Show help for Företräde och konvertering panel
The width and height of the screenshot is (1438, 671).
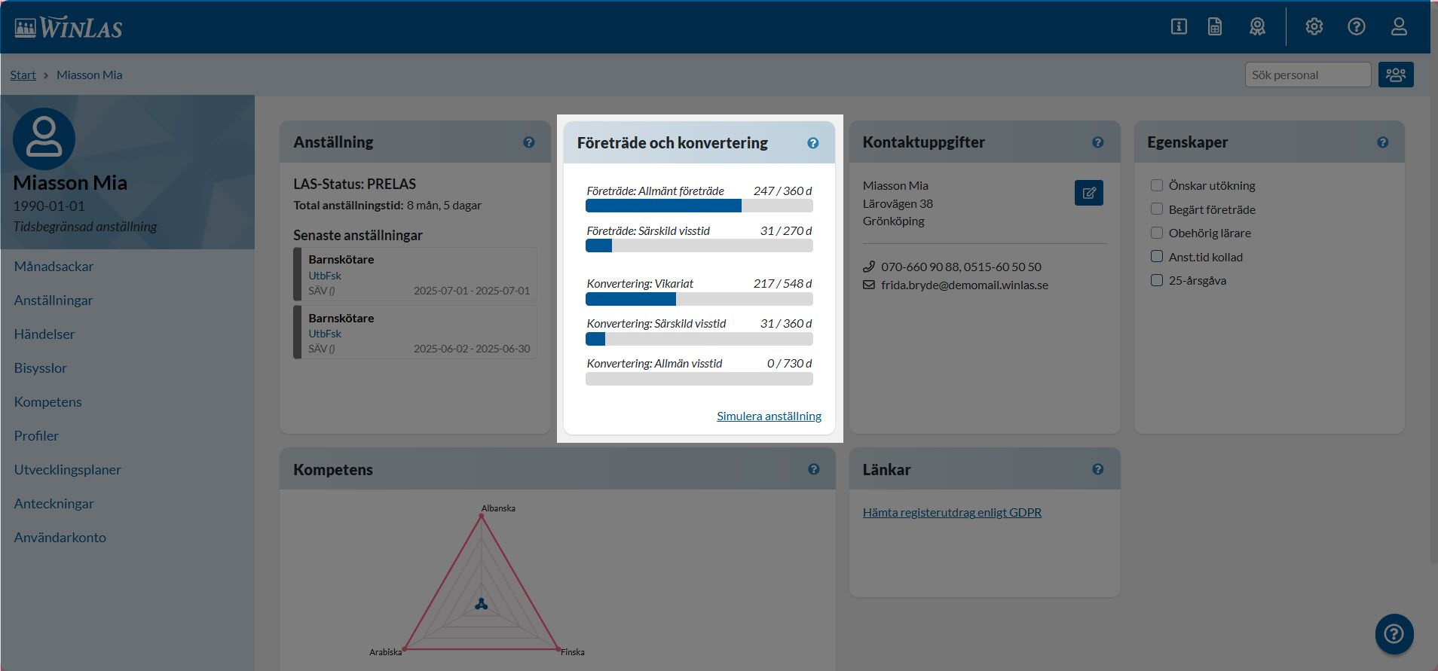(812, 143)
